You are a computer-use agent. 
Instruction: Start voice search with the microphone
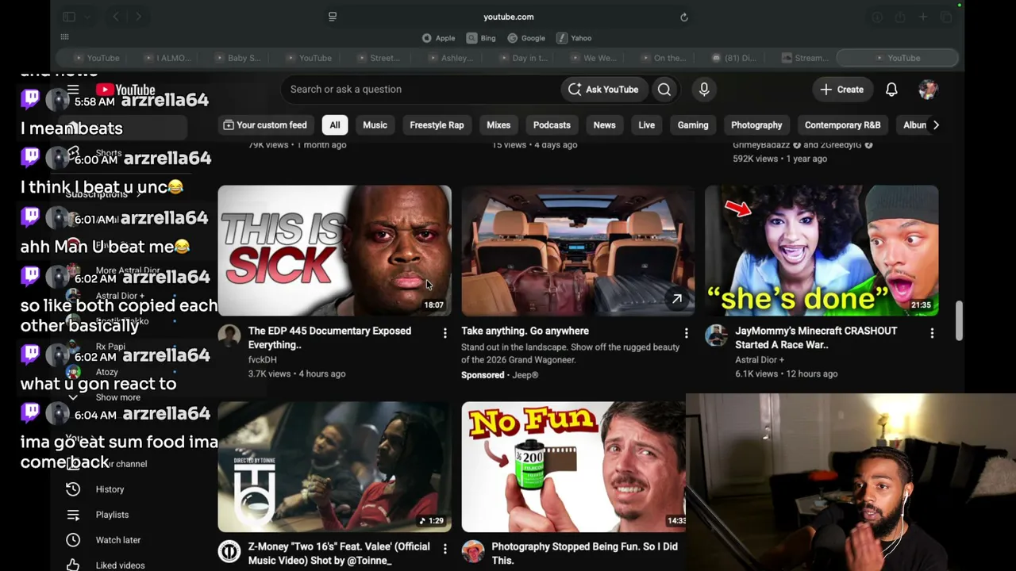click(704, 90)
